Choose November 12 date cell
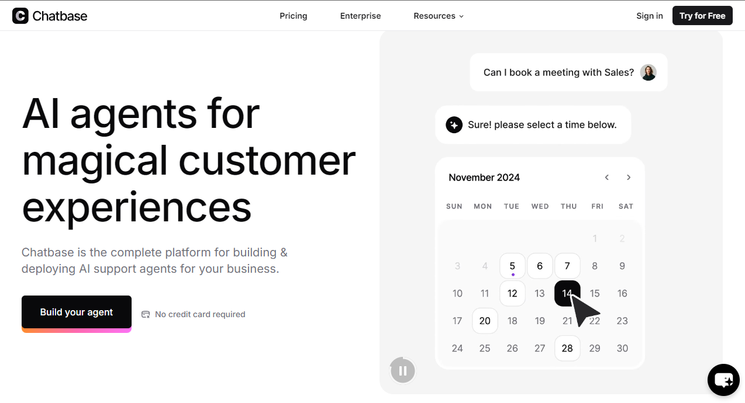The height and width of the screenshot is (403, 745). point(512,293)
